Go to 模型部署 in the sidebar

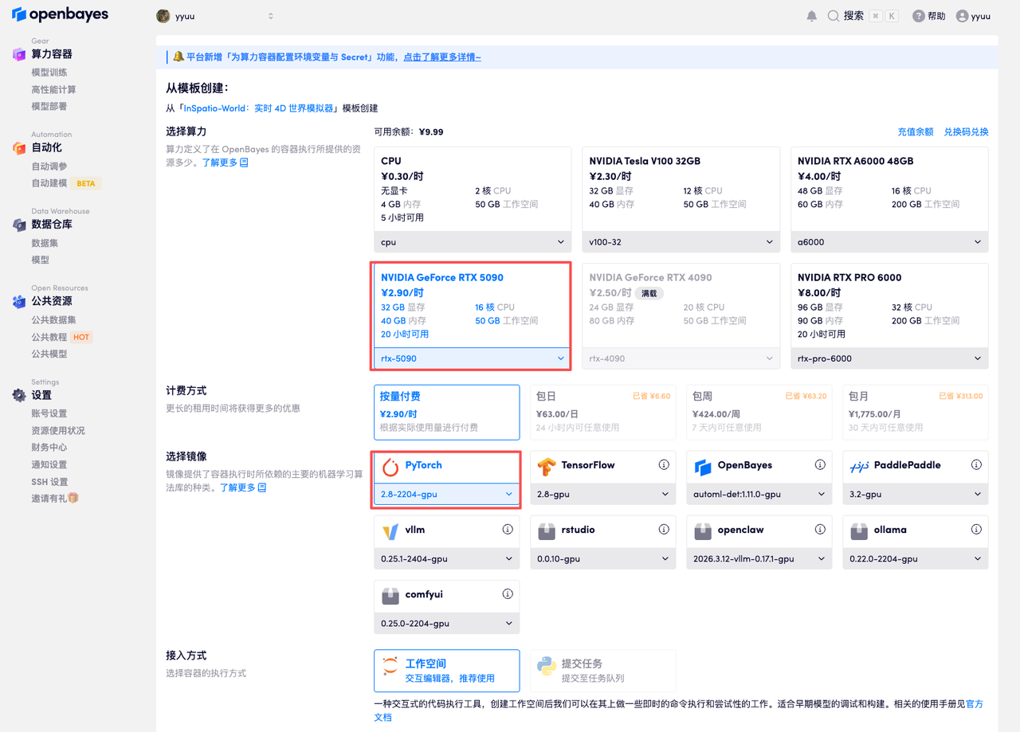49,106
